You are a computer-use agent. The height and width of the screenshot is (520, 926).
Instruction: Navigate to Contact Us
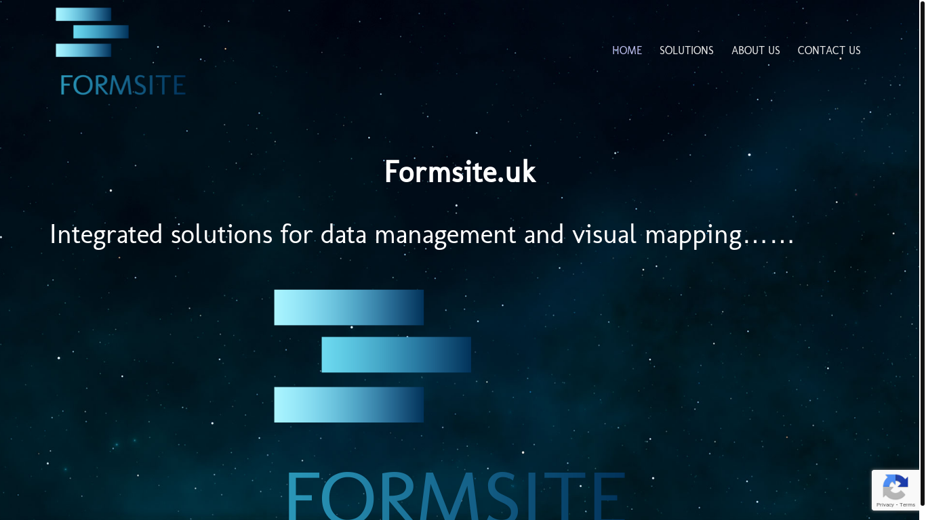(x=829, y=51)
